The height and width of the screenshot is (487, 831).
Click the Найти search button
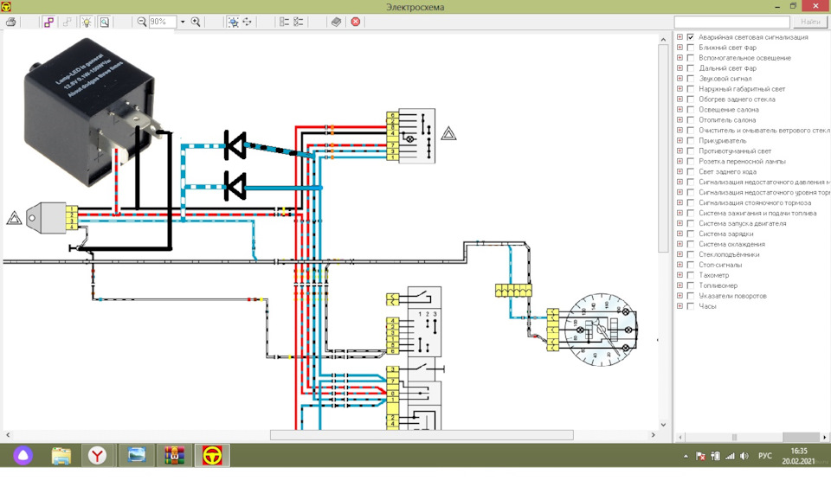pyautogui.click(x=810, y=22)
